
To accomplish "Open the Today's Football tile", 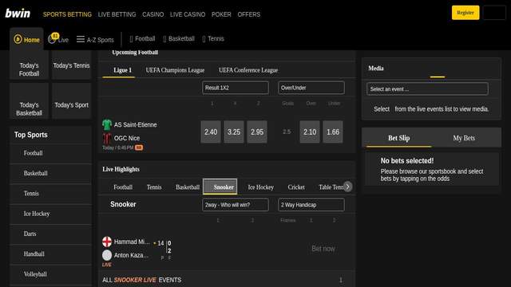I will (x=29, y=65).
